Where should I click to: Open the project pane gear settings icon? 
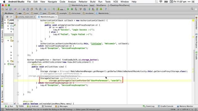[7, 17]
